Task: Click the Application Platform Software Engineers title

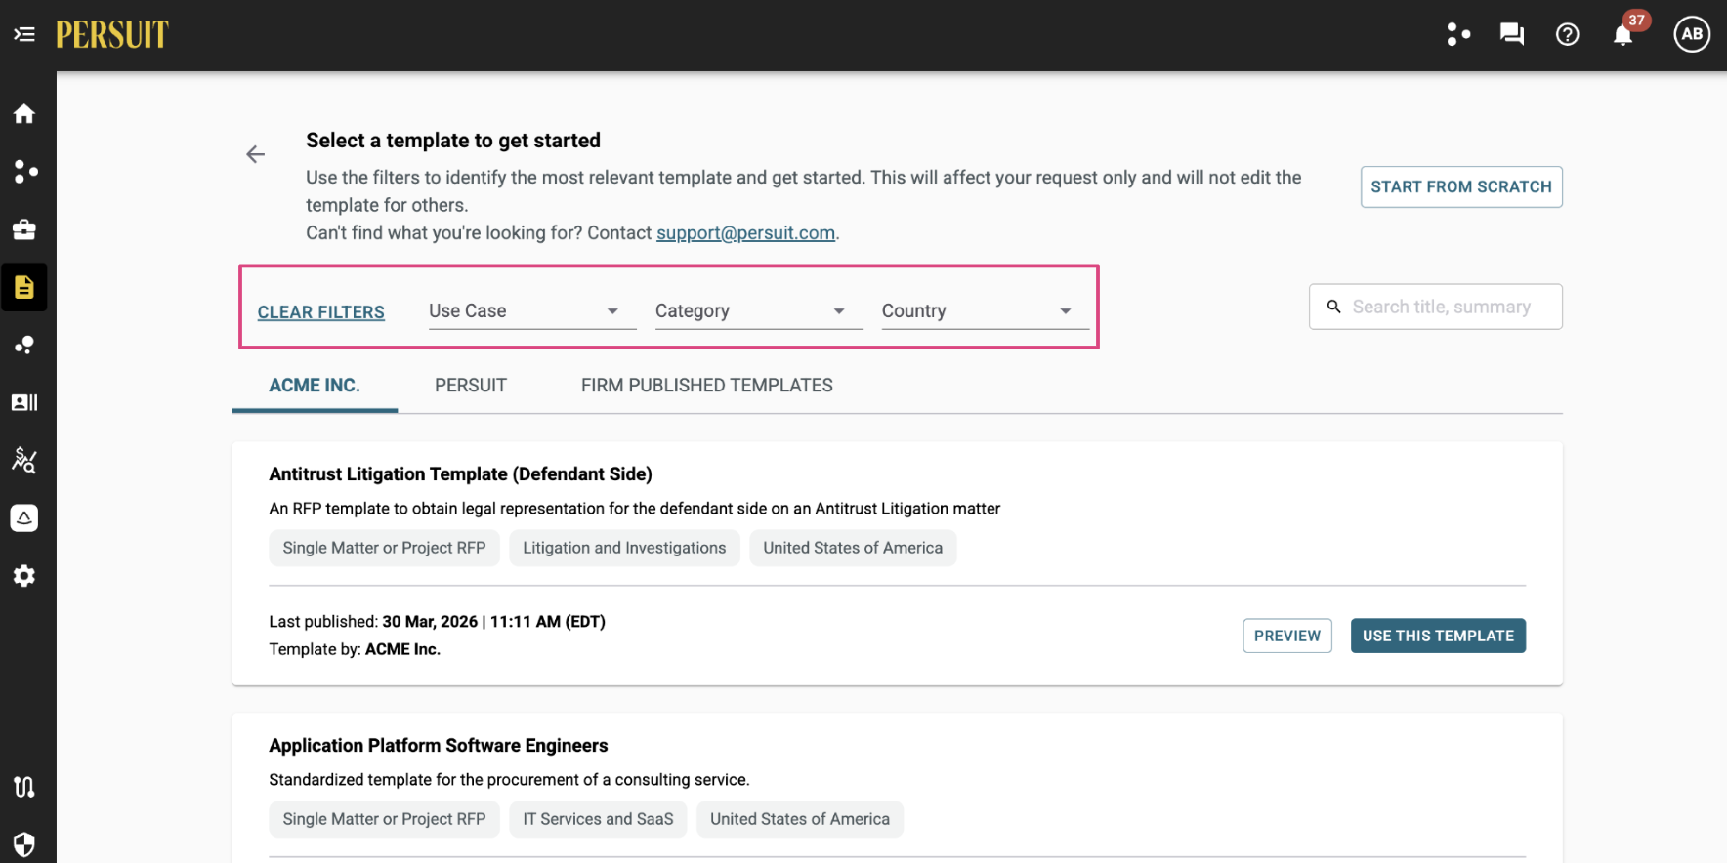Action: click(439, 746)
